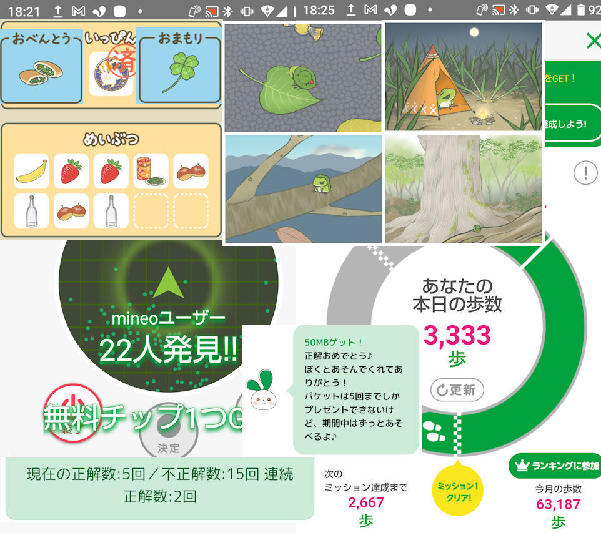Open frog sleeping on leaf photo

tap(303, 78)
